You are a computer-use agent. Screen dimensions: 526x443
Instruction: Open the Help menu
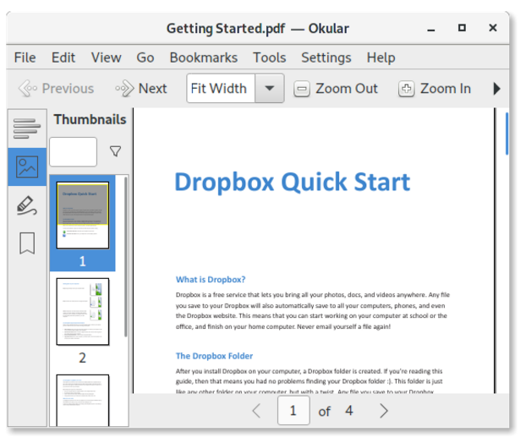tap(381, 57)
